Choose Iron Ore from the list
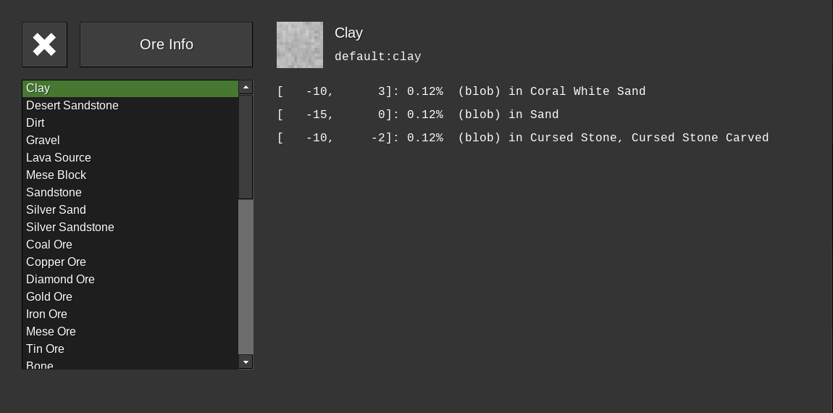Image resolution: width=833 pixels, height=413 pixels. click(46, 314)
